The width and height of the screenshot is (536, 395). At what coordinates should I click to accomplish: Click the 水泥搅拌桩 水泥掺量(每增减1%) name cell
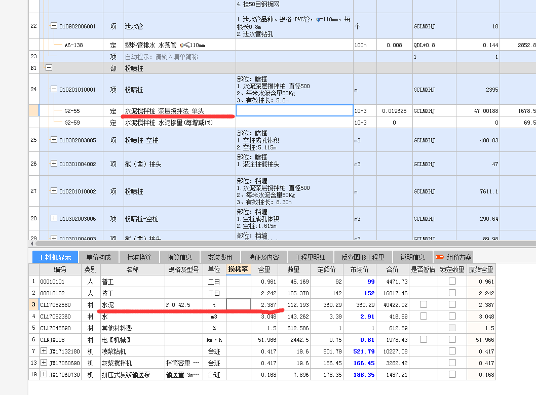coord(180,123)
